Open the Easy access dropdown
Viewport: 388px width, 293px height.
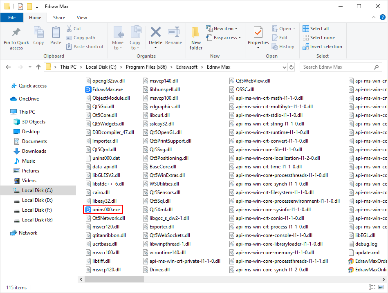pyautogui.click(x=224, y=38)
